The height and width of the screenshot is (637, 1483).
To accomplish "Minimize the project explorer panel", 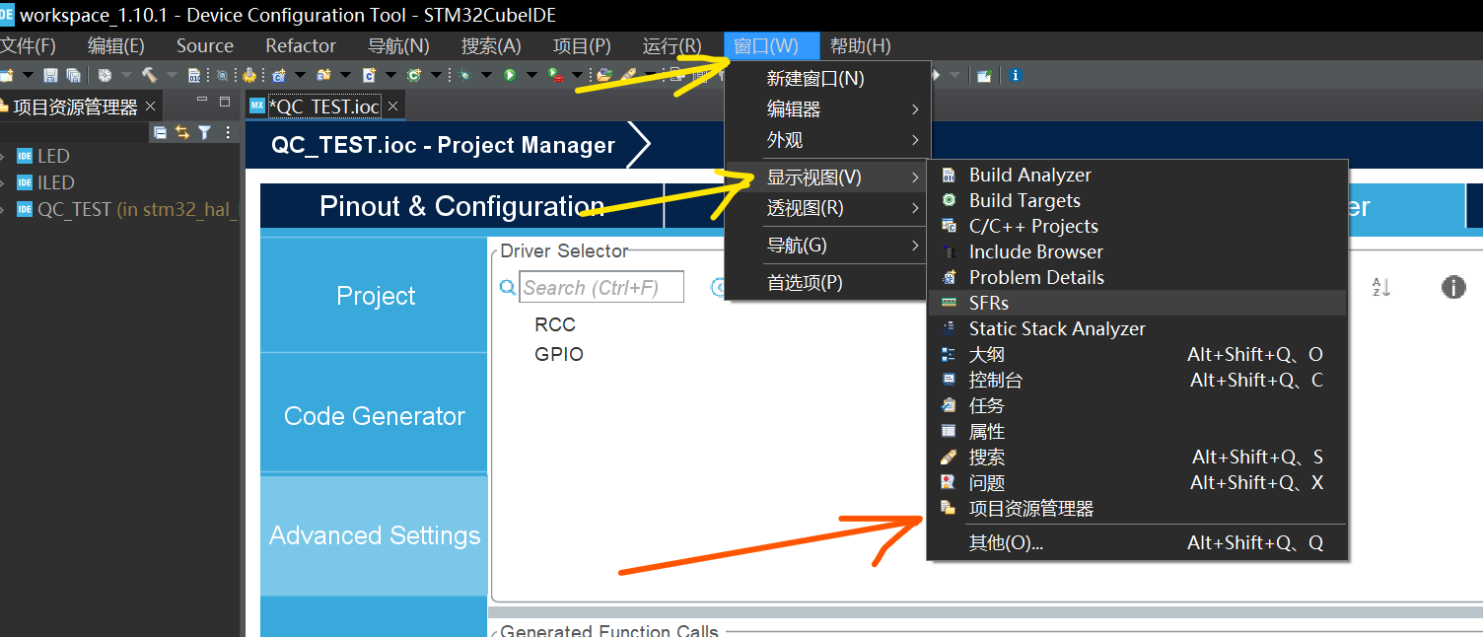I will [202, 101].
